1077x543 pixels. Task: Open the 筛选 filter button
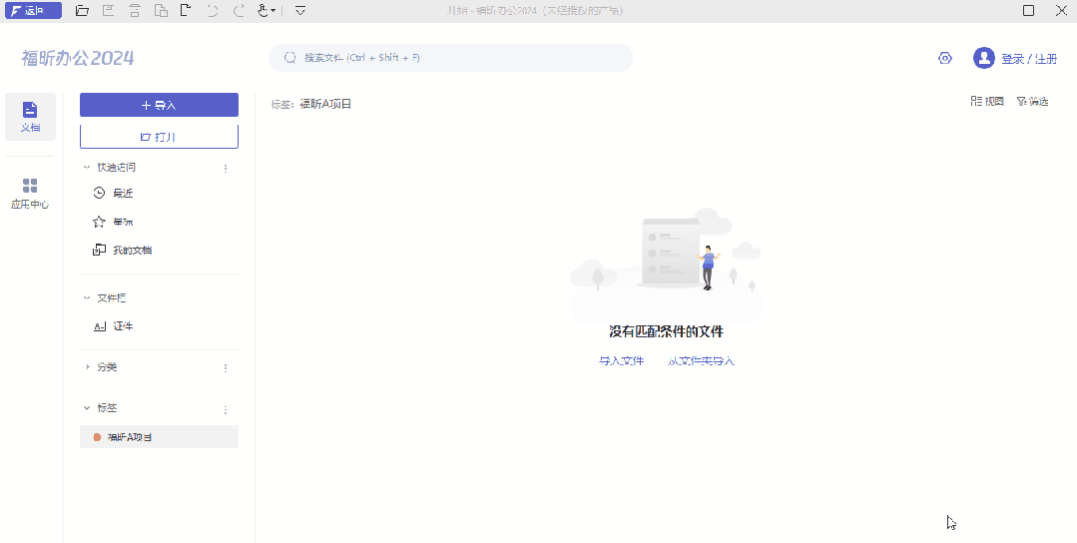[1032, 101]
